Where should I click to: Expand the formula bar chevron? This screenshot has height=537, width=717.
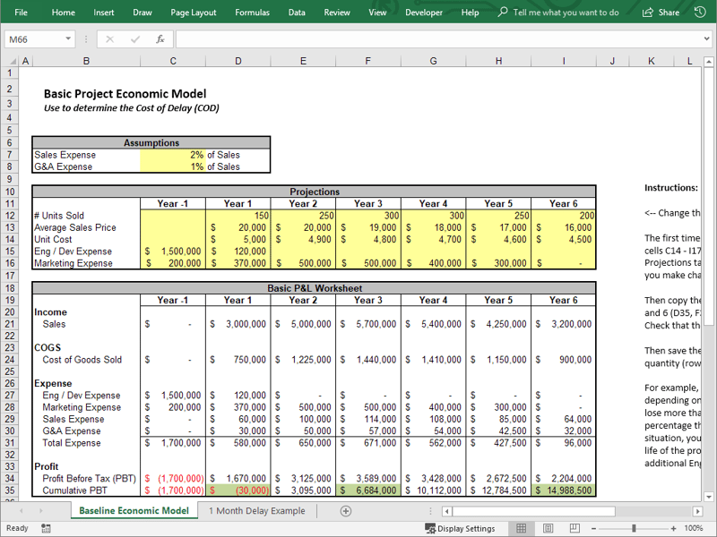707,39
